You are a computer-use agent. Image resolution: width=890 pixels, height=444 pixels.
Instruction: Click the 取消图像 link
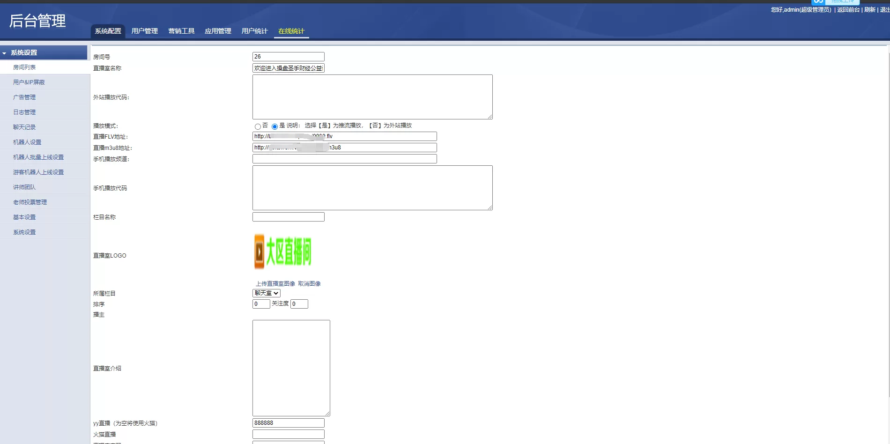[x=309, y=284]
